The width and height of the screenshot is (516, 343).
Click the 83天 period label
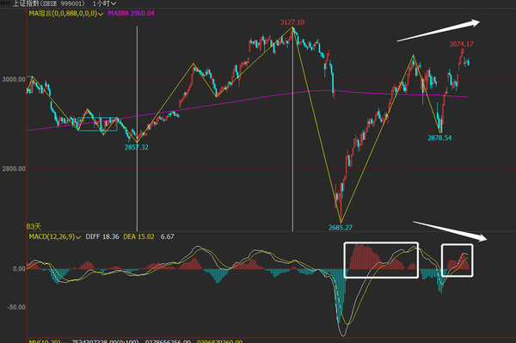point(34,227)
